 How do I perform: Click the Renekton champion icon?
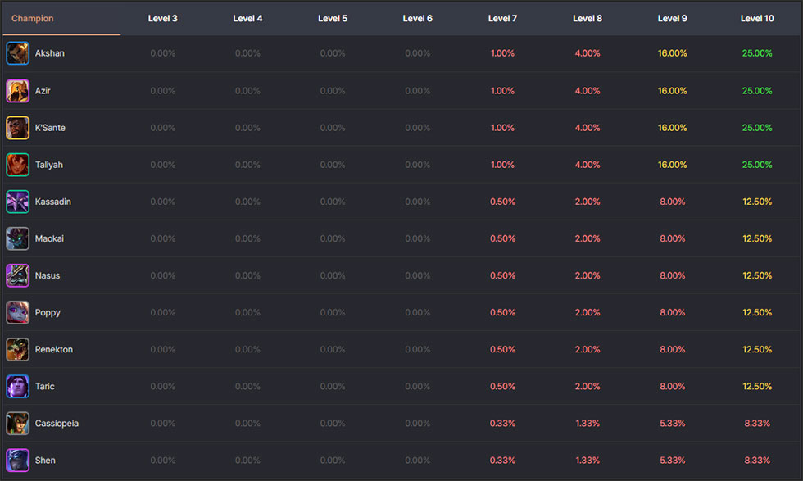17,349
